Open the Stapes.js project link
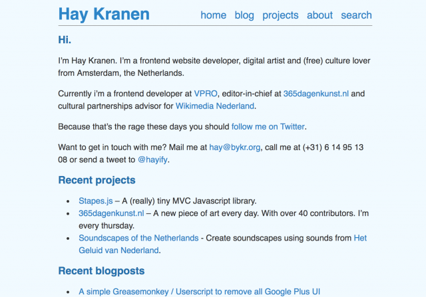Viewport: 426px width, 297px height. pos(96,201)
